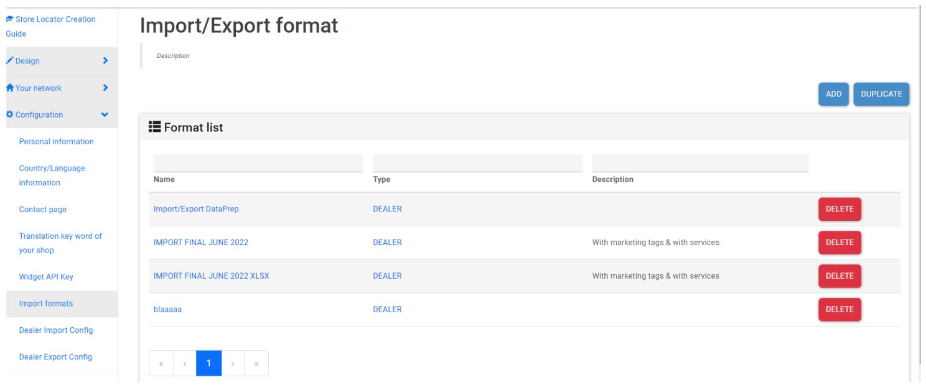926x390 pixels.
Task: Open Import/Export DataPrep format
Action: 196,209
